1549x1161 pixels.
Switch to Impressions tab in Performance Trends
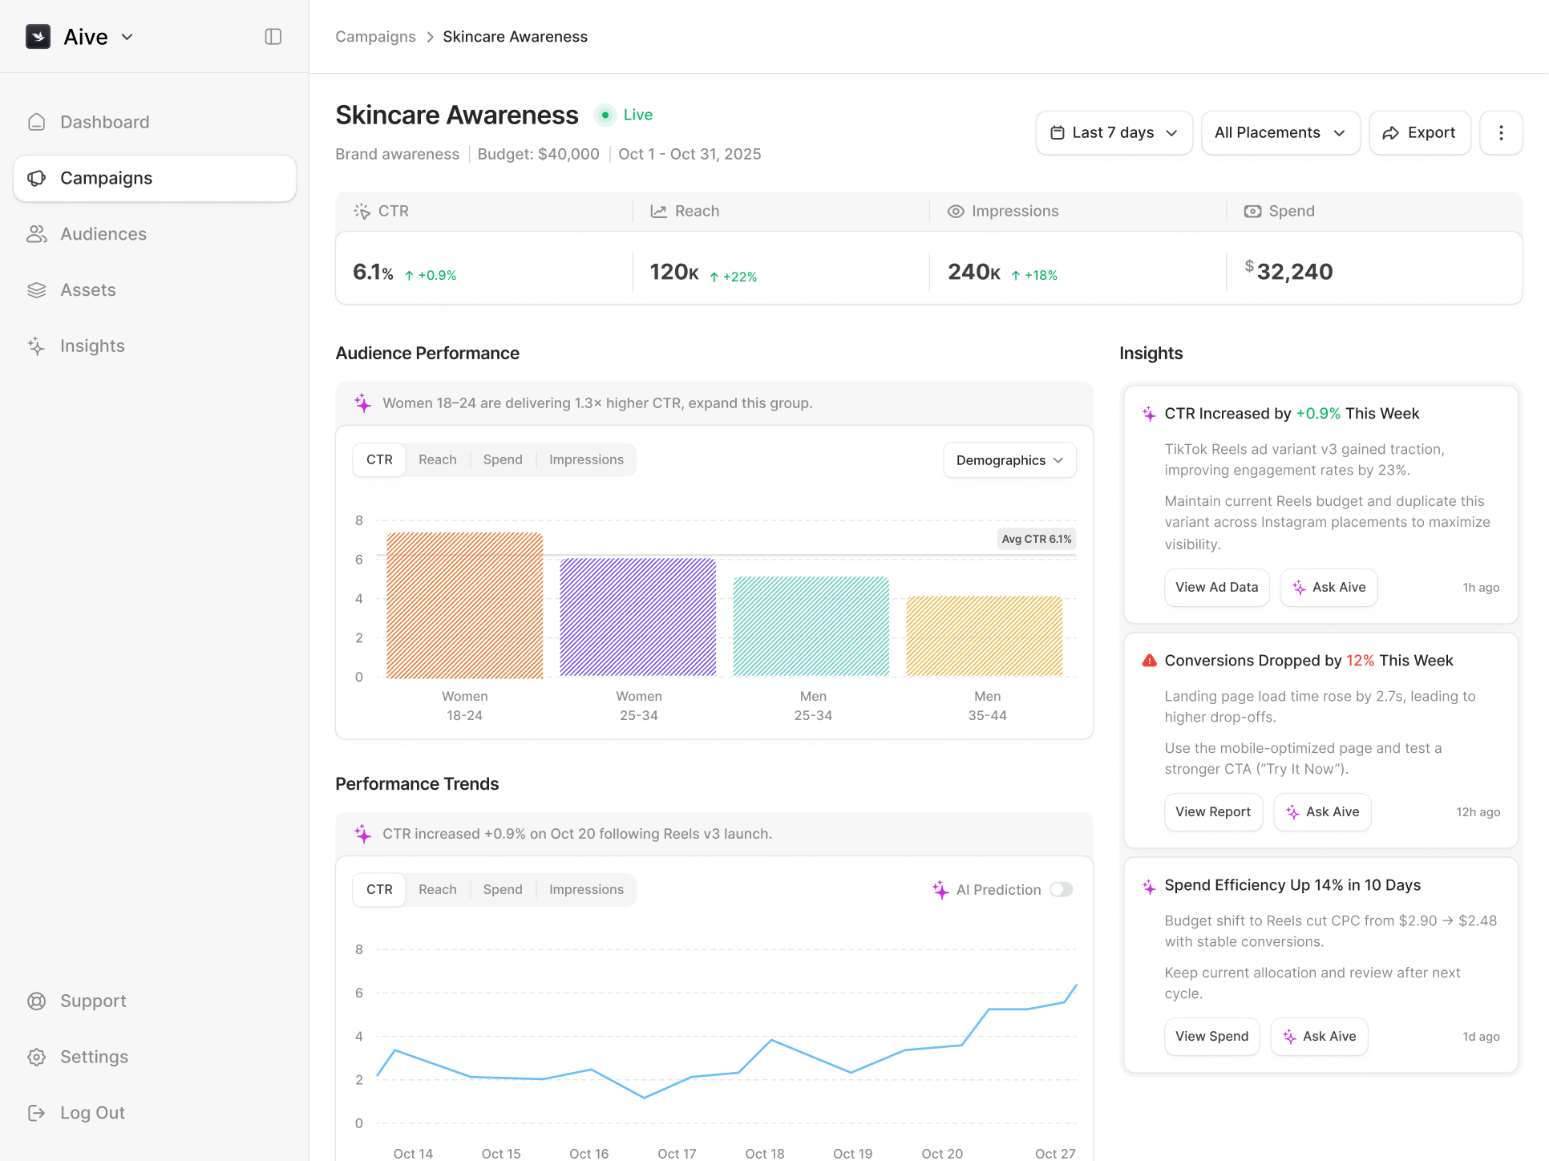[x=586, y=889]
